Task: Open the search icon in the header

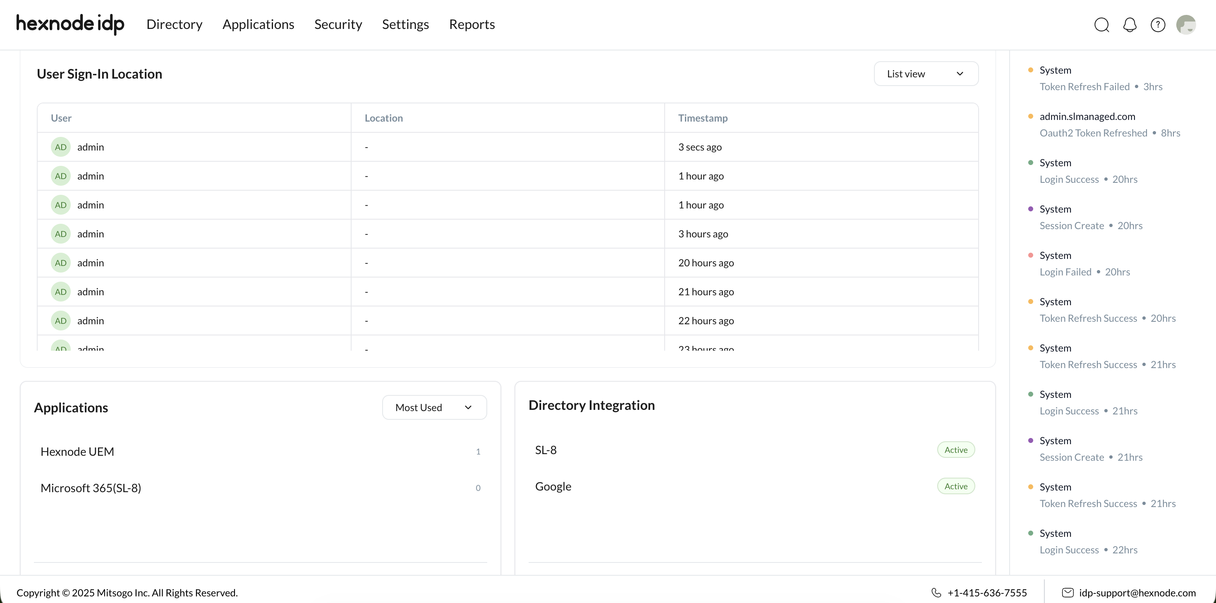Action: pyautogui.click(x=1102, y=24)
